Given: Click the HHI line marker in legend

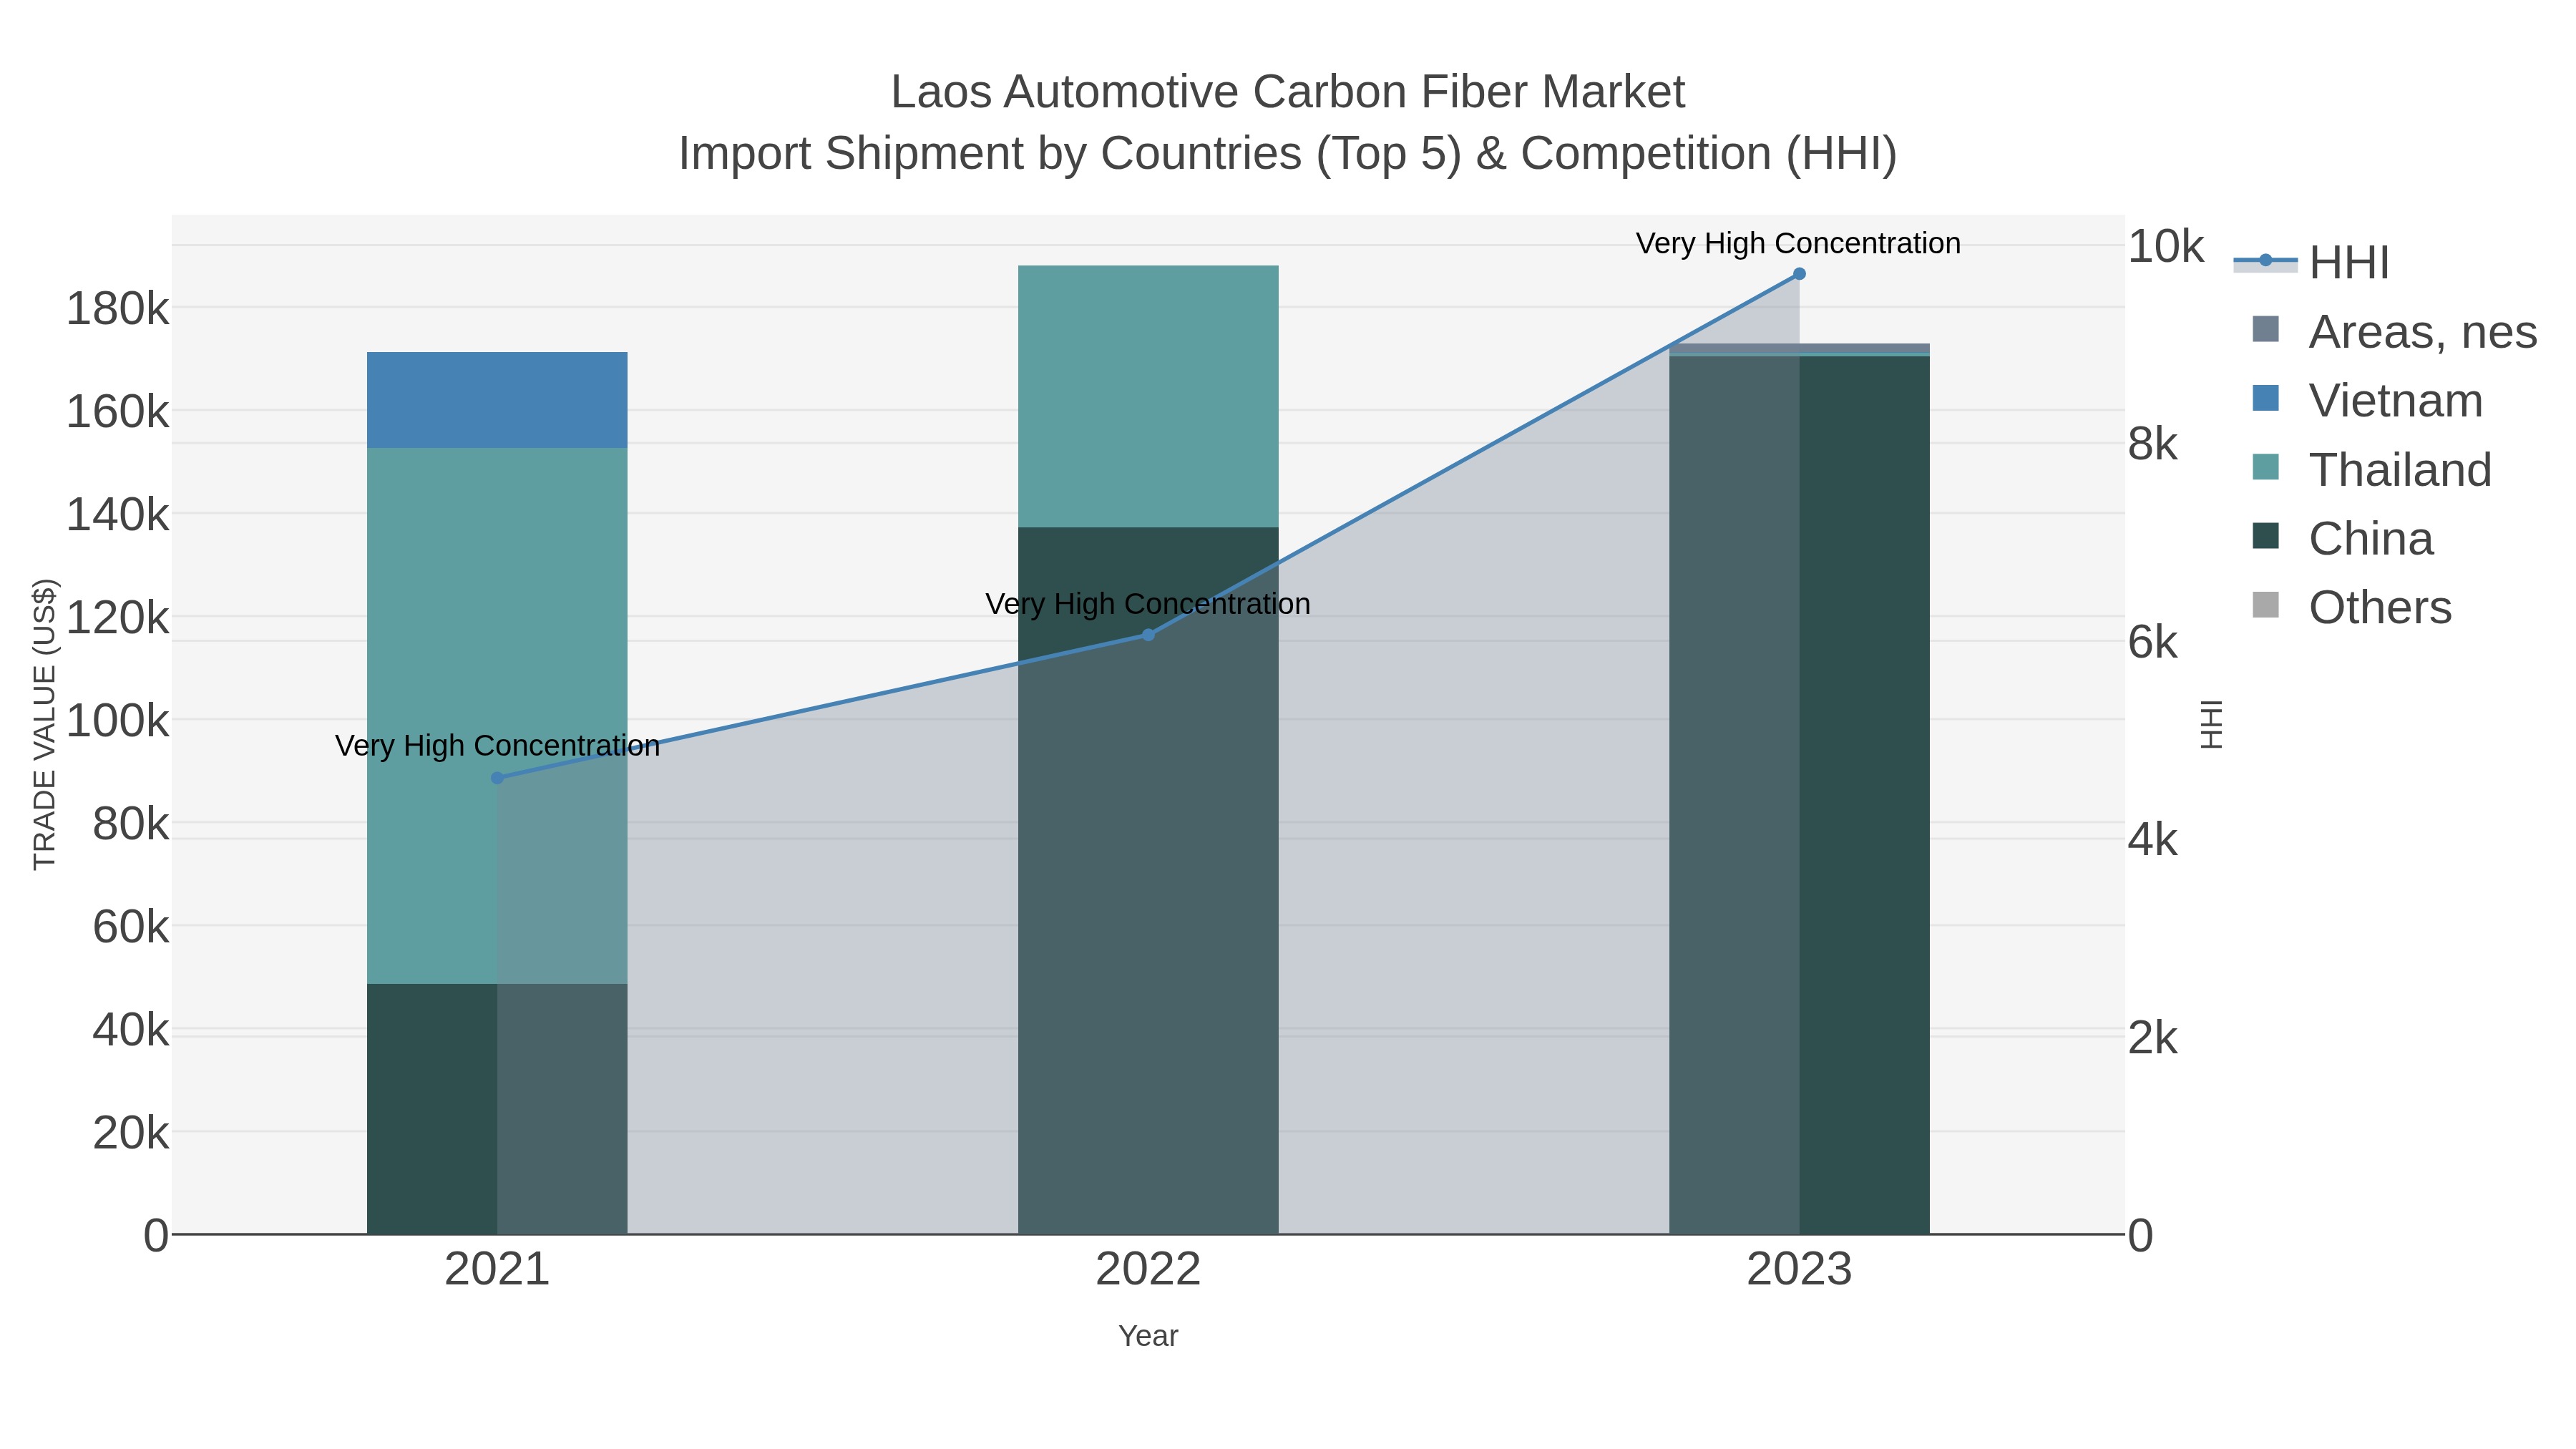Looking at the screenshot, I should tap(2266, 261).
